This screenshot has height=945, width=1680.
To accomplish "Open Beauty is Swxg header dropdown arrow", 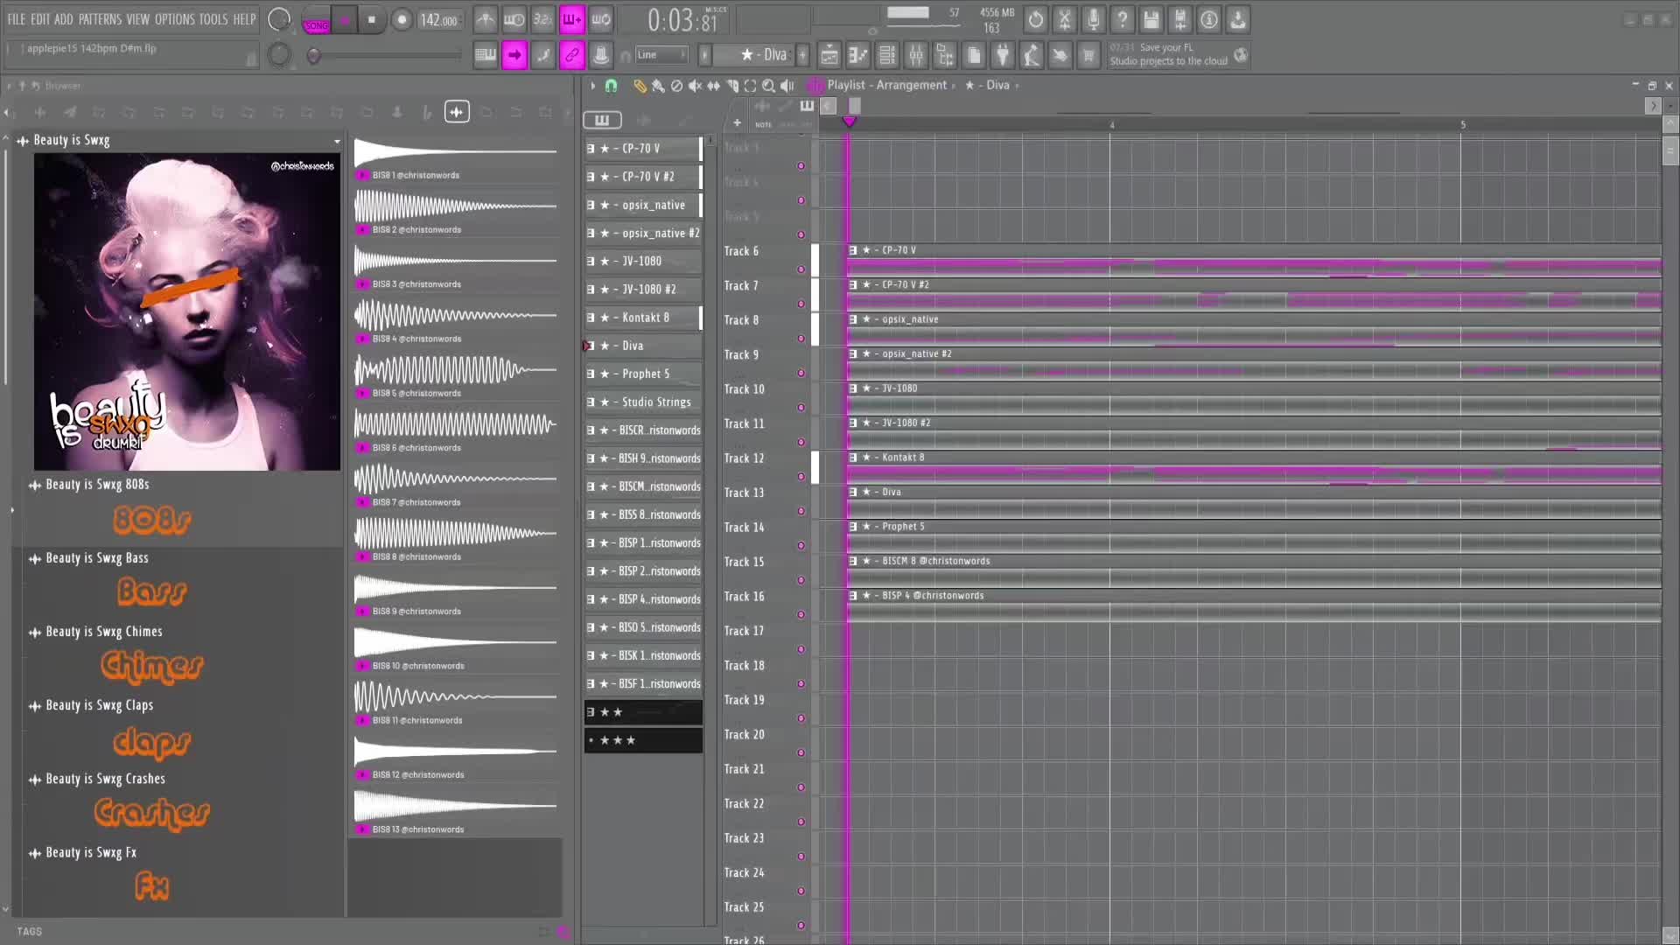I will 337,141.
